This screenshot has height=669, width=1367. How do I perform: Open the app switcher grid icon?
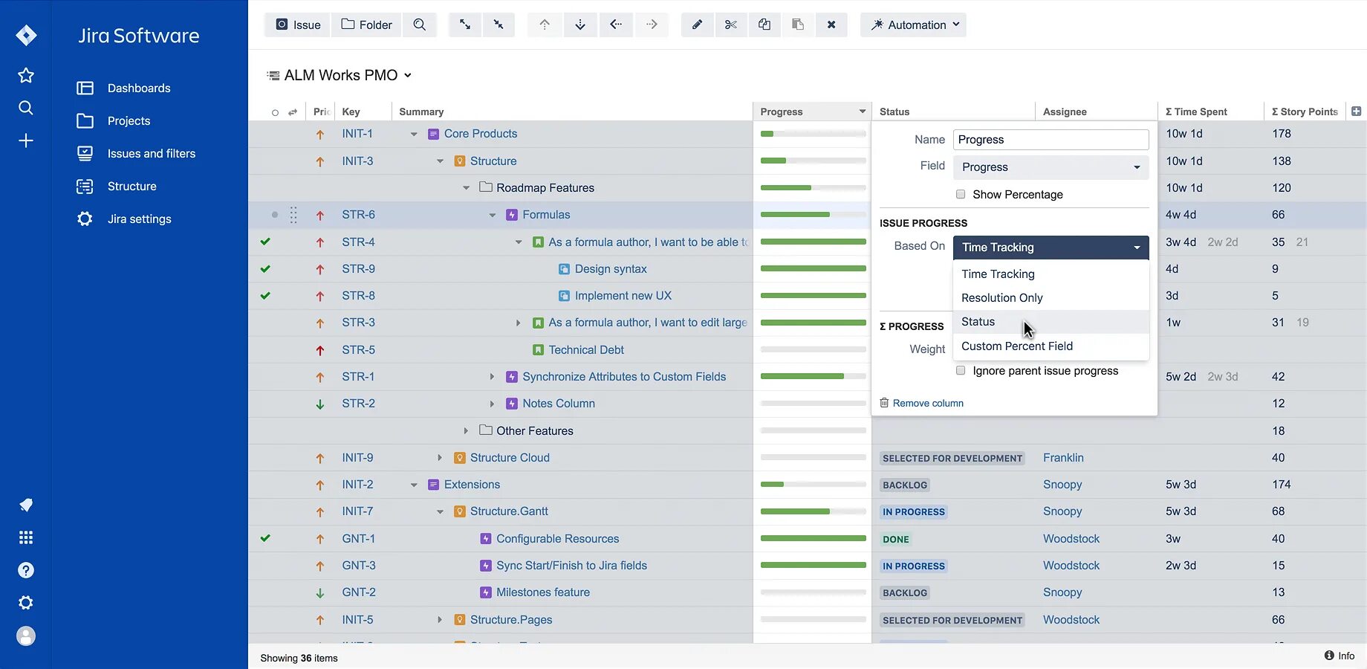coord(26,537)
